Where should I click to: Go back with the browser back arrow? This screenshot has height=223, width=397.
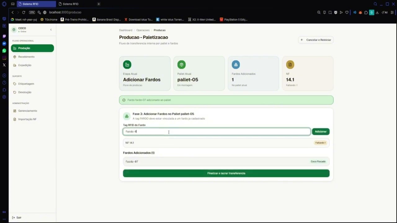point(12,12)
